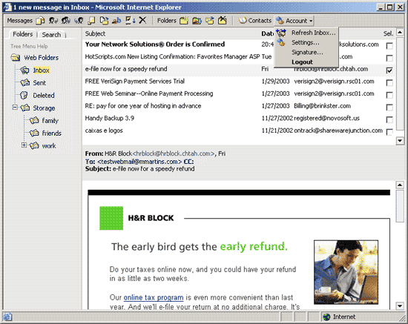Switch to the Folders tab

pyautogui.click(x=23, y=34)
